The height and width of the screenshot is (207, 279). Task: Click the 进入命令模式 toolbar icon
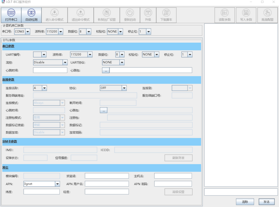(x=54, y=13)
